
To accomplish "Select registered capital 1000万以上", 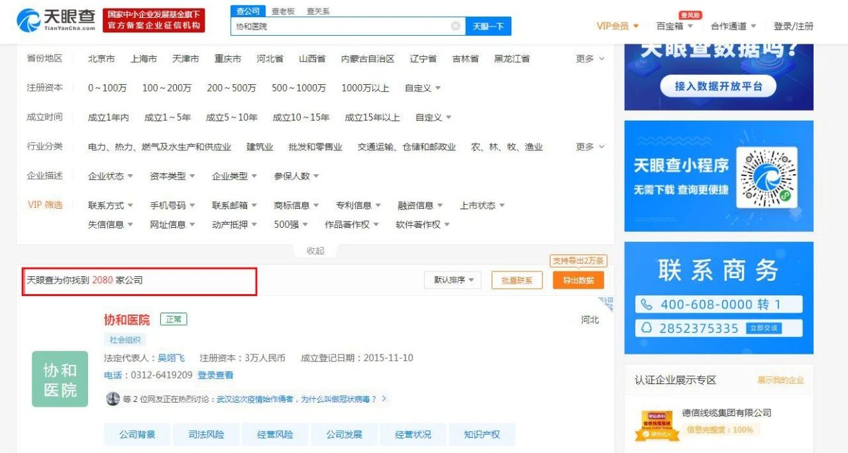I will [x=365, y=87].
